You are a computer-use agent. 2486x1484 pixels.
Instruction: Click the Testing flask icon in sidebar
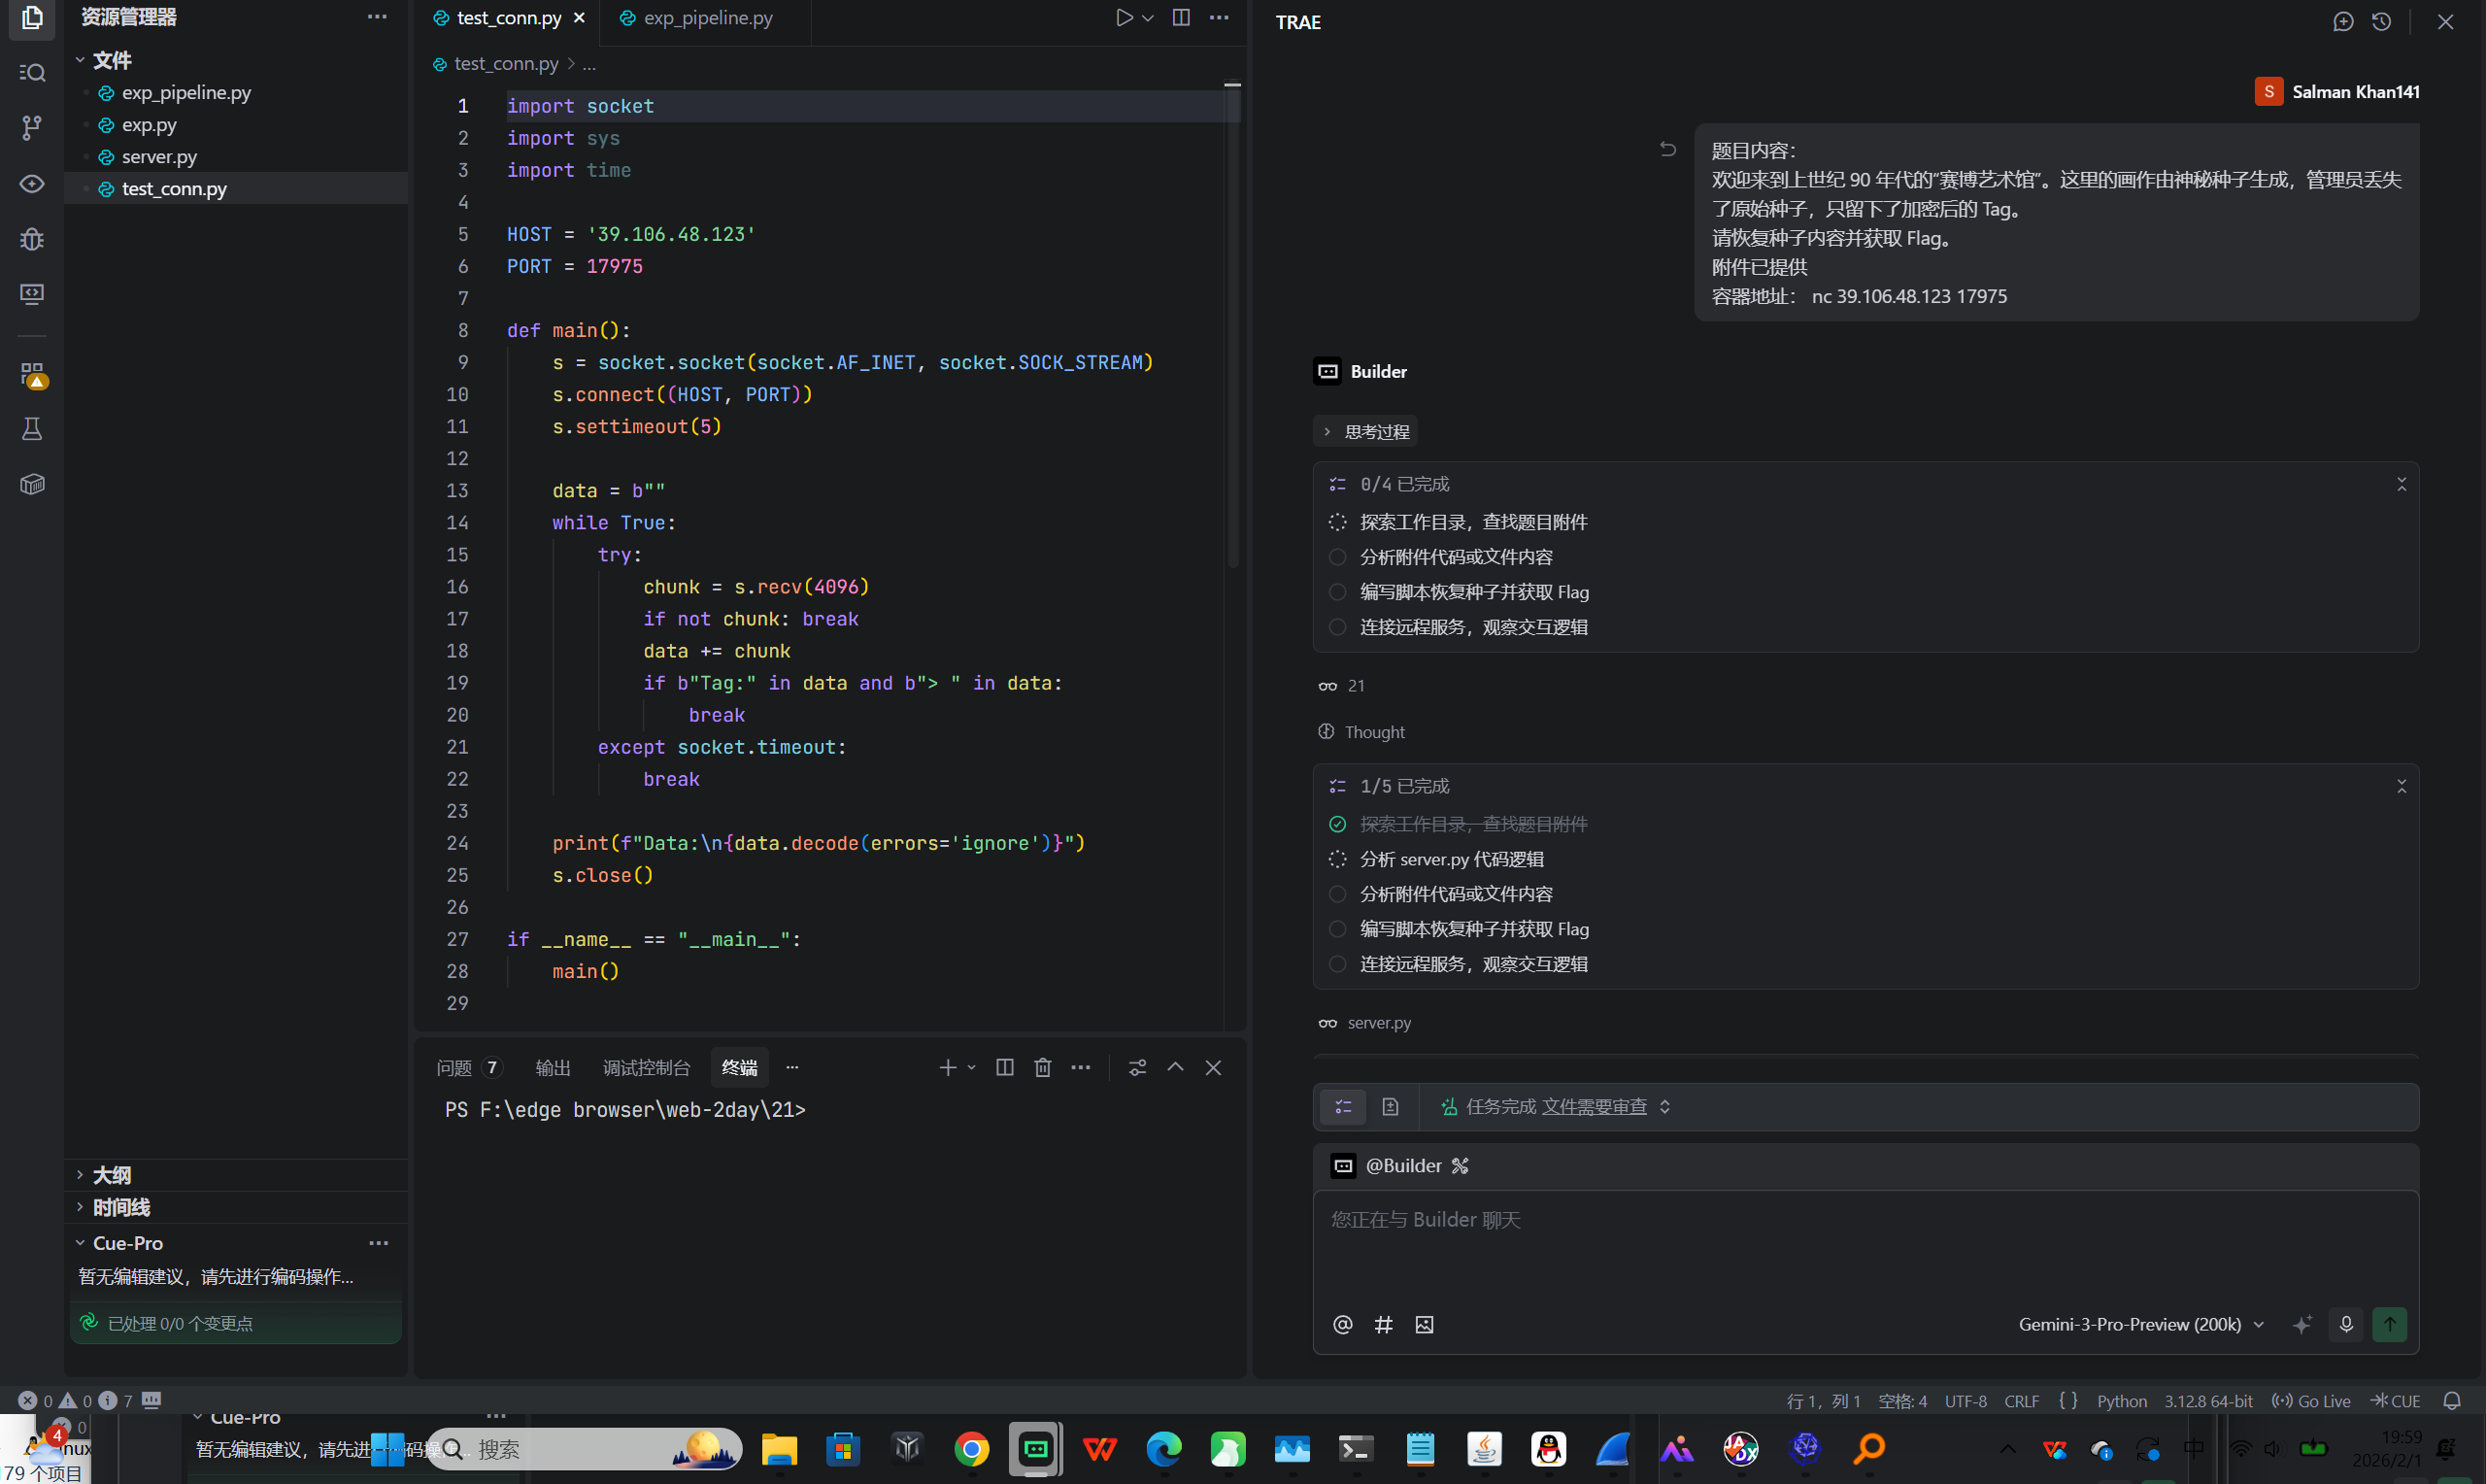[32, 429]
